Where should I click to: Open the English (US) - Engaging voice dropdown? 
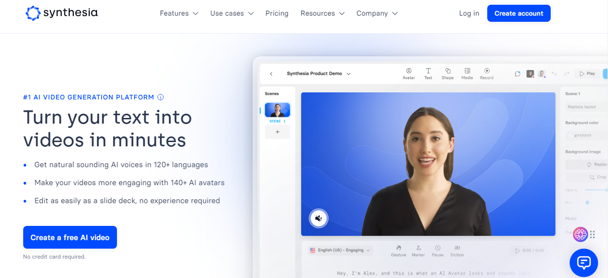(x=340, y=250)
